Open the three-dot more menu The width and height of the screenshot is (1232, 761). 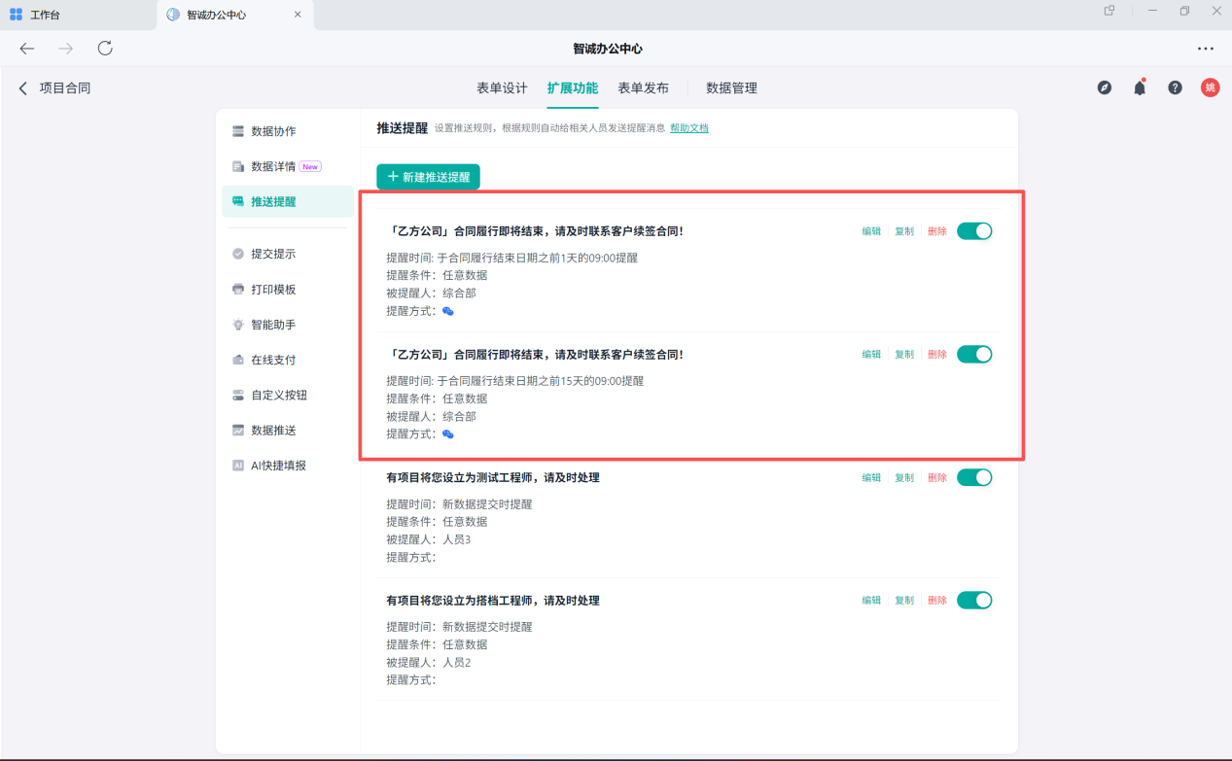pyautogui.click(x=1206, y=49)
